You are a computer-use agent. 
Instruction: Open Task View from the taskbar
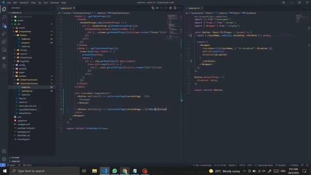pyautogui.click(x=84, y=171)
